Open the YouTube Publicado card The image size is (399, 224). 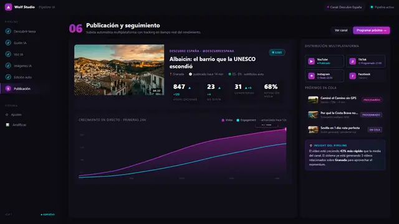click(324, 61)
